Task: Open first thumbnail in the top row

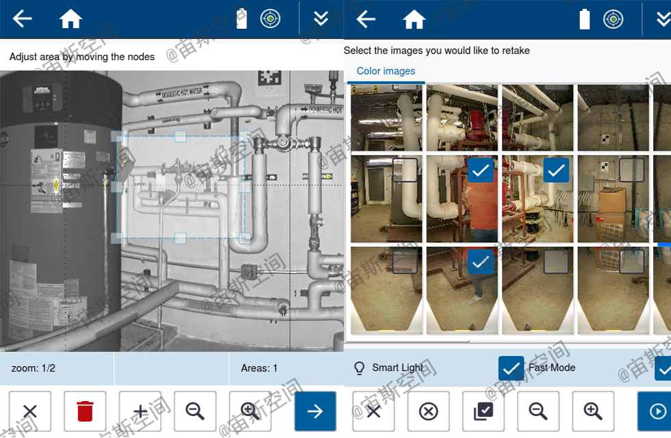Action: (x=386, y=118)
